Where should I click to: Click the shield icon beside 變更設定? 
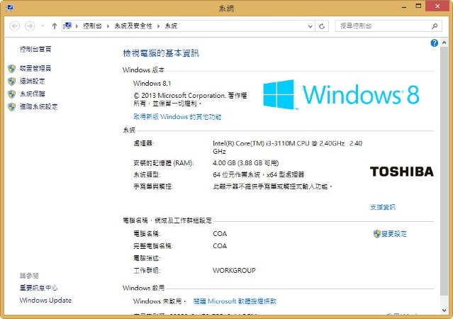[x=376, y=234]
